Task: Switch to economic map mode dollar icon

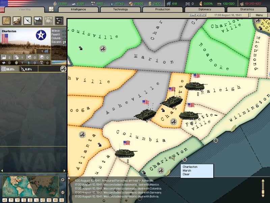Action: tap(24, 200)
